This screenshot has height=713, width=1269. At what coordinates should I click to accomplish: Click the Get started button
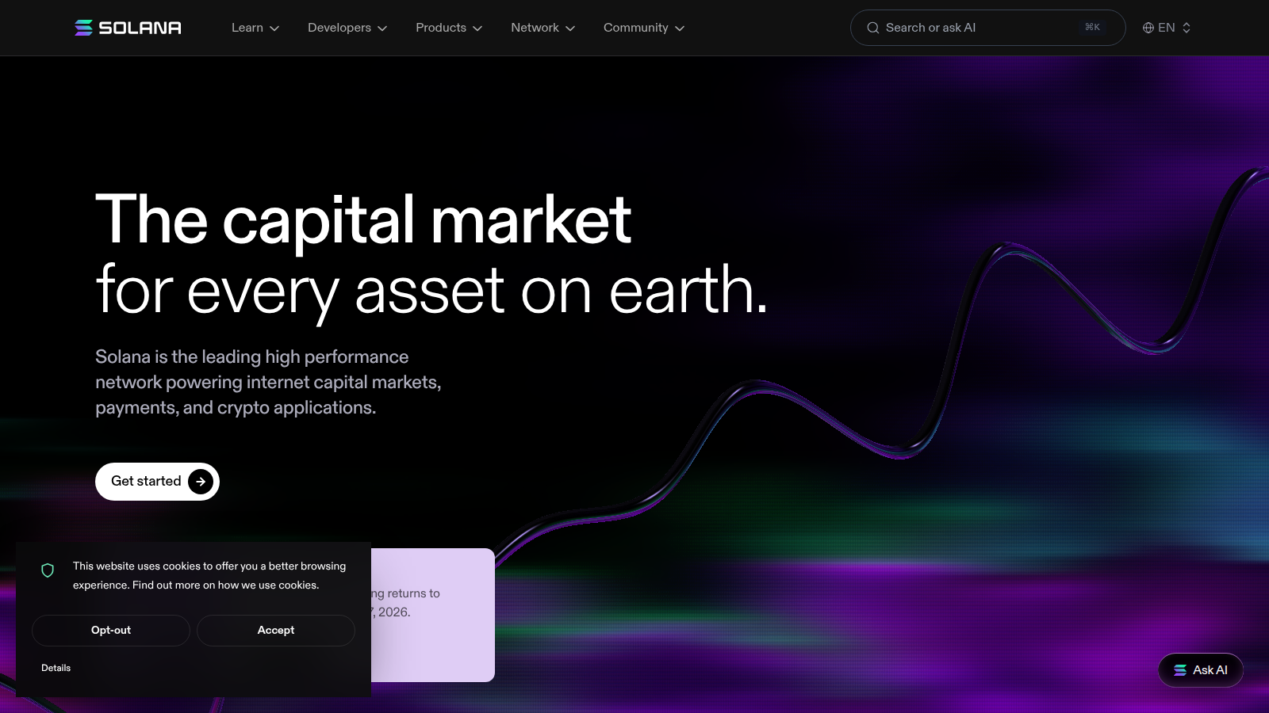coord(157,482)
